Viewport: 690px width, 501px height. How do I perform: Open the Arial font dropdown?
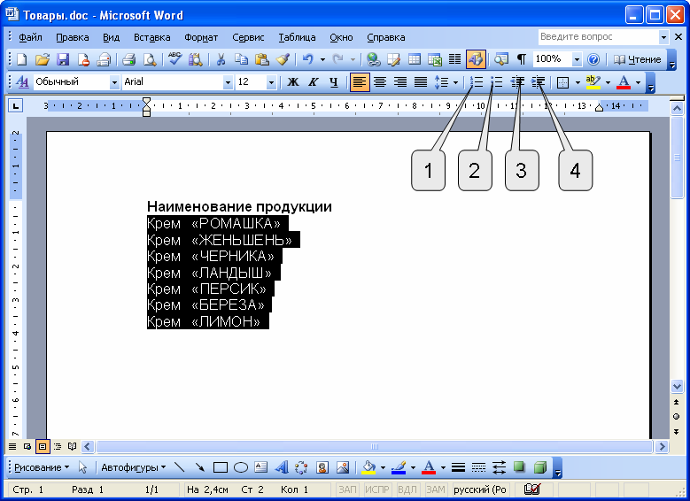[x=228, y=82]
